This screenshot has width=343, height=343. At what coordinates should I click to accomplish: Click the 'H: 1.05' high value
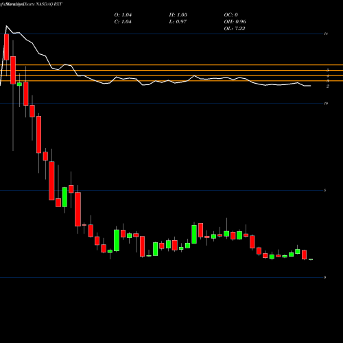[x=178, y=15]
